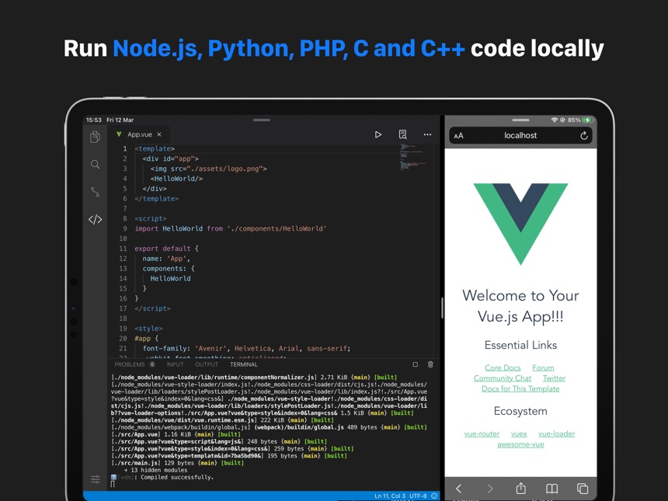
Task: Clear terminal with the trash icon
Action: [430, 364]
